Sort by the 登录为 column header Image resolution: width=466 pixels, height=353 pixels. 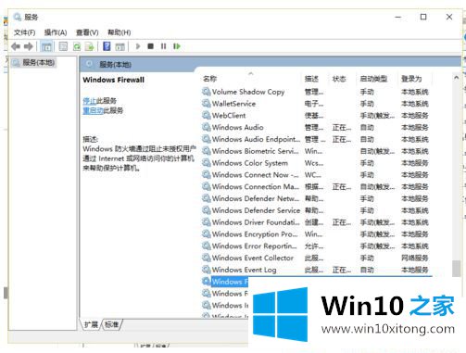click(x=411, y=79)
